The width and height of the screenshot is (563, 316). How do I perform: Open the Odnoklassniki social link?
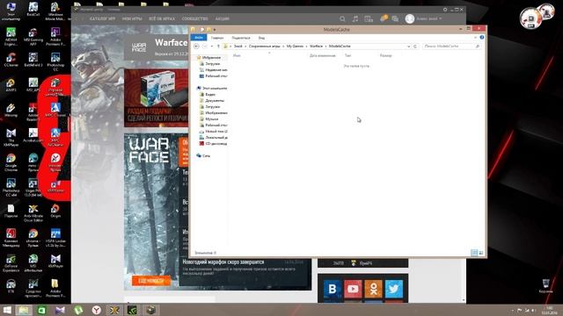coord(373,289)
